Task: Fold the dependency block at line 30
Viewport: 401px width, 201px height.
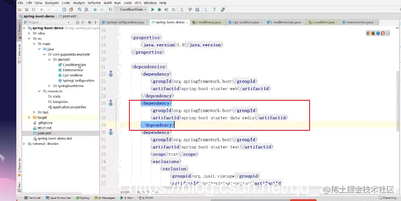Action: click(x=119, y=132)
